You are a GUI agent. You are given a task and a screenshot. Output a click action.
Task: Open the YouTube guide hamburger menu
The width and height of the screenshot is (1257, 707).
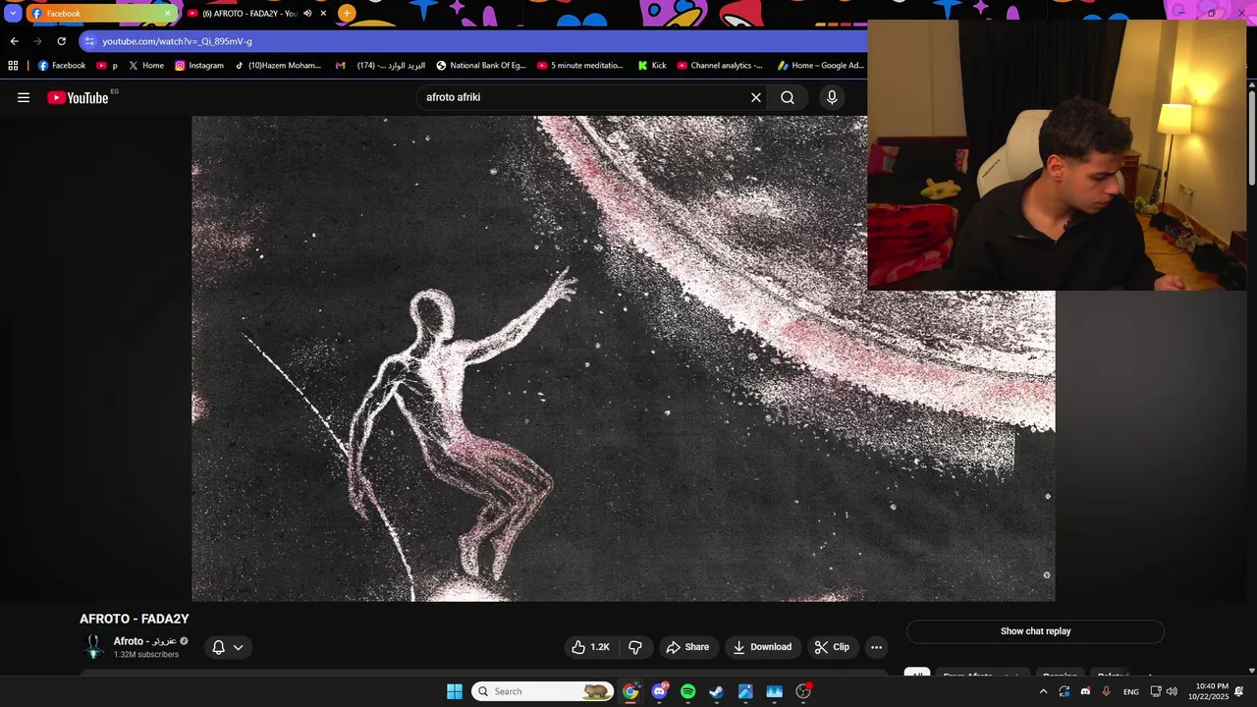tap(24, 97)
